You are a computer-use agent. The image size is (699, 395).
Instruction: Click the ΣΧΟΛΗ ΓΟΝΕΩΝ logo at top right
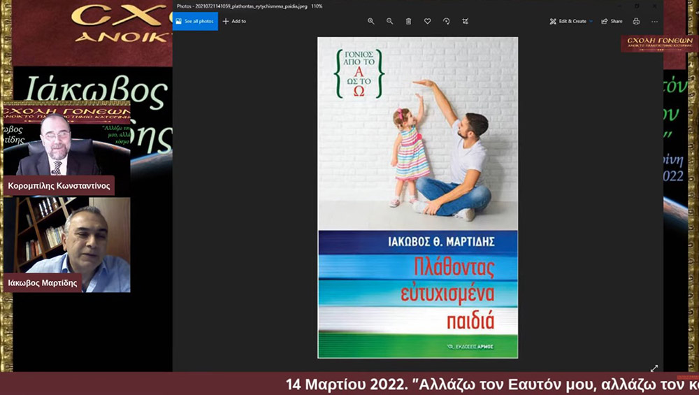(659, 43)
